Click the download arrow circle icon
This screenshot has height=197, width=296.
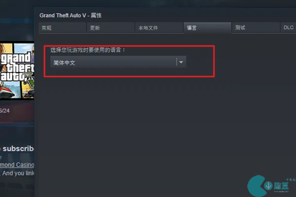tap(268, 186)
